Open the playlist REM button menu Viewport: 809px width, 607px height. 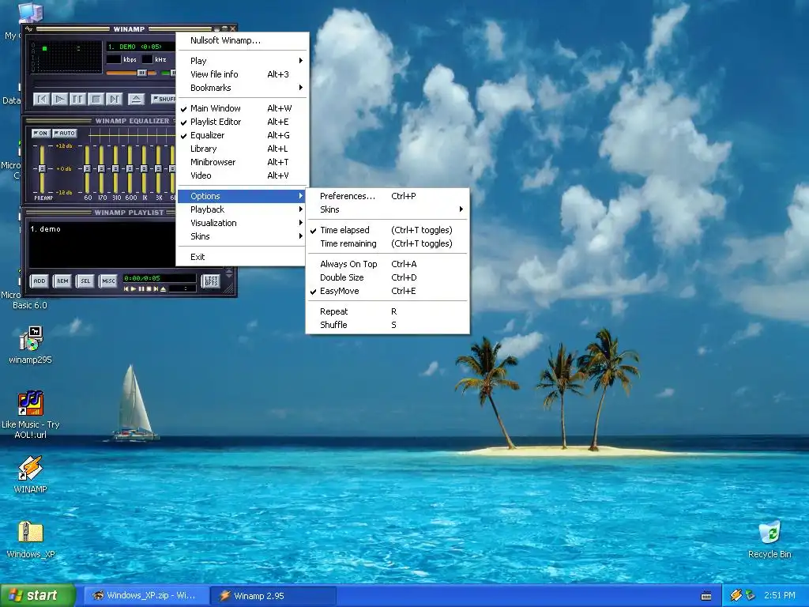[62, 281]
